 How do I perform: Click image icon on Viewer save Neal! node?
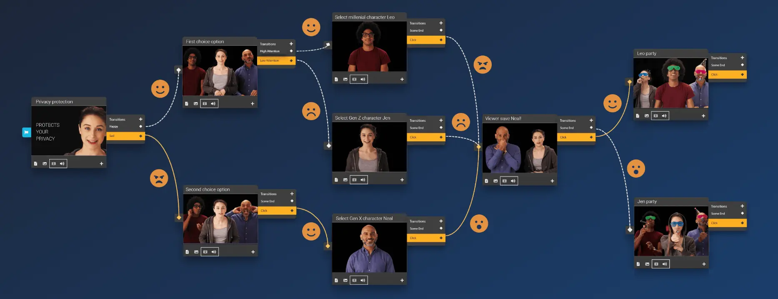click(x=495, y=181)
